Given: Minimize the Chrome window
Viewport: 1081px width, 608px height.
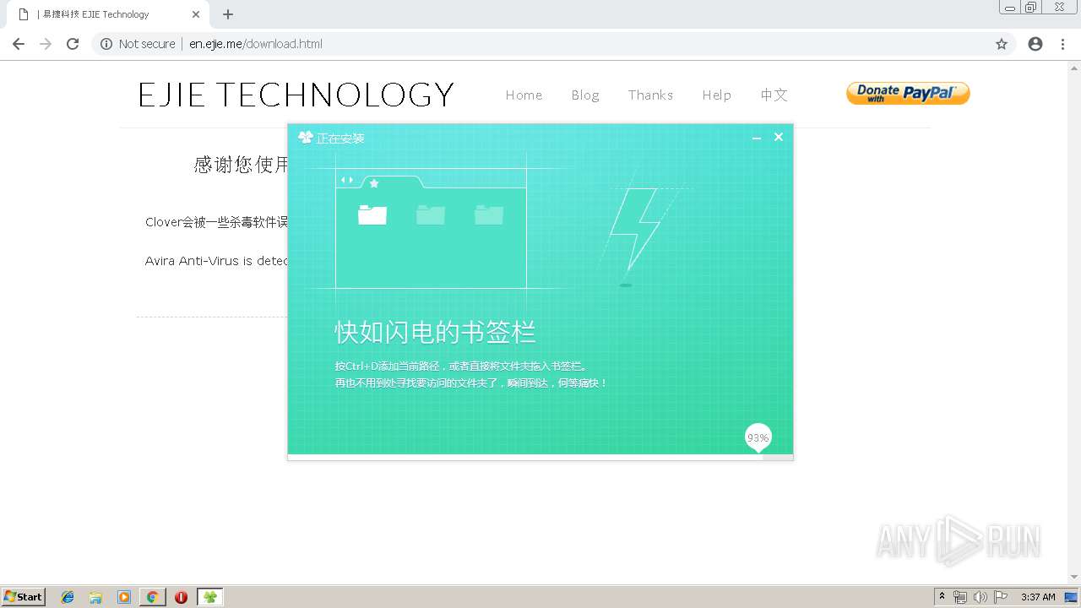Looking at the screenshot, I should [x=1010, y=8].
